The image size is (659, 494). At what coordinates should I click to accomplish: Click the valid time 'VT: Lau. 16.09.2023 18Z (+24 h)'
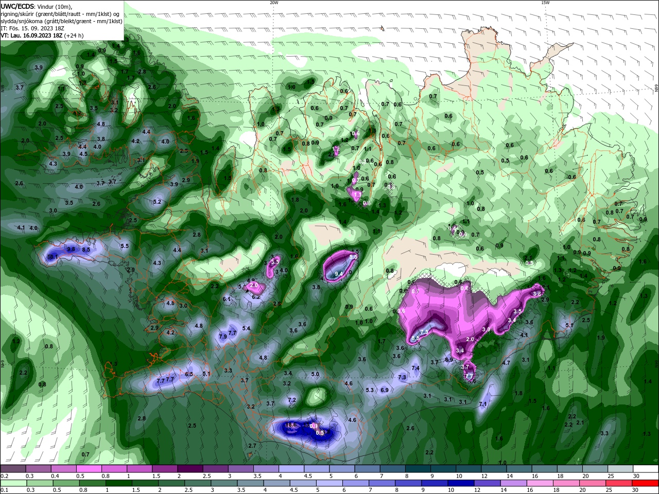[42, 36]
